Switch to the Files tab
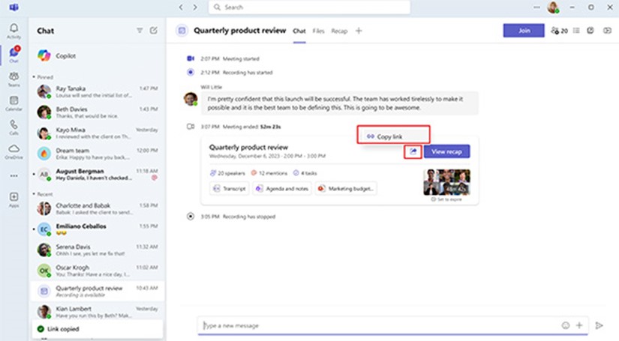The width and height of the screenshot is (619, 341). (318, 31)
